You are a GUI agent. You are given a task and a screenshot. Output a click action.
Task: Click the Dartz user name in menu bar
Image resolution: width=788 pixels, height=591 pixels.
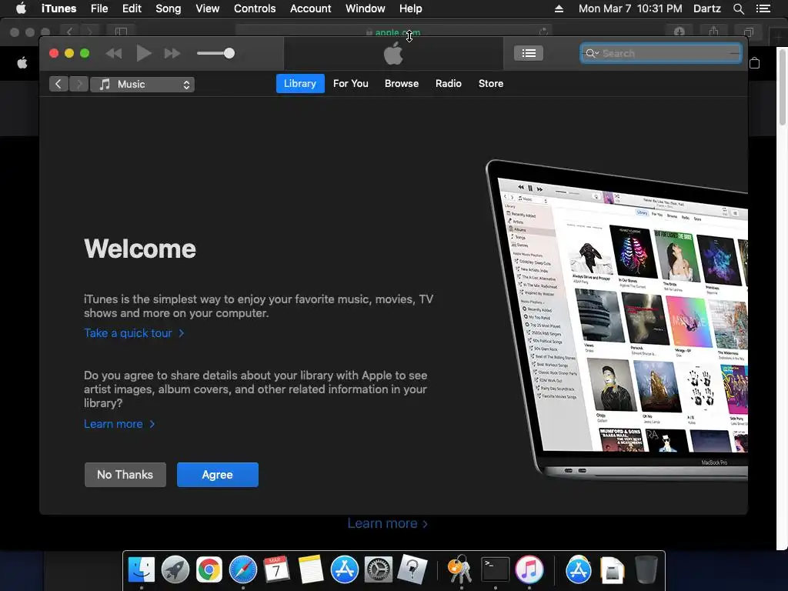[707, 8]
